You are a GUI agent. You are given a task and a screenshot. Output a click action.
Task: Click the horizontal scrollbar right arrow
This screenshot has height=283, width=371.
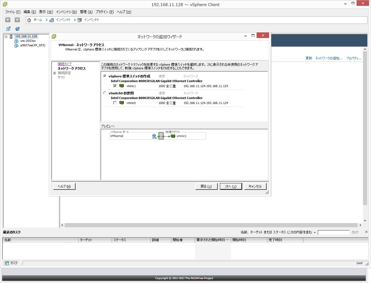(360, 225)
